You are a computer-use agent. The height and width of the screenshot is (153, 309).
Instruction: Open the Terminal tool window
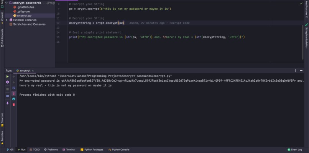pyautogui.click(x=69, y=150)
